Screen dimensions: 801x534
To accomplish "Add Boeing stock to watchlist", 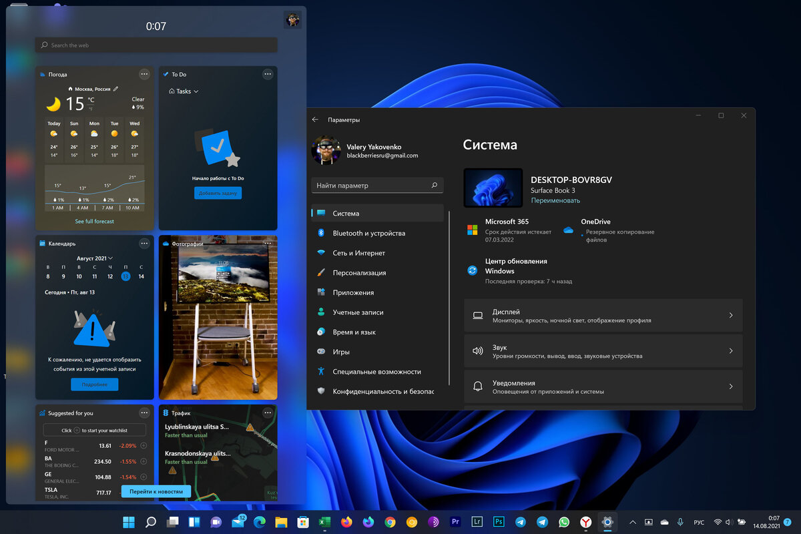I will click(x=144, y=461).
